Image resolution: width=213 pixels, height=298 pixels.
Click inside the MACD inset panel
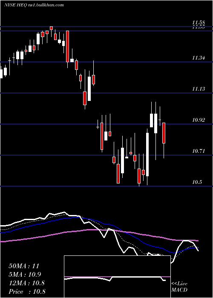[x=117, y=277]
